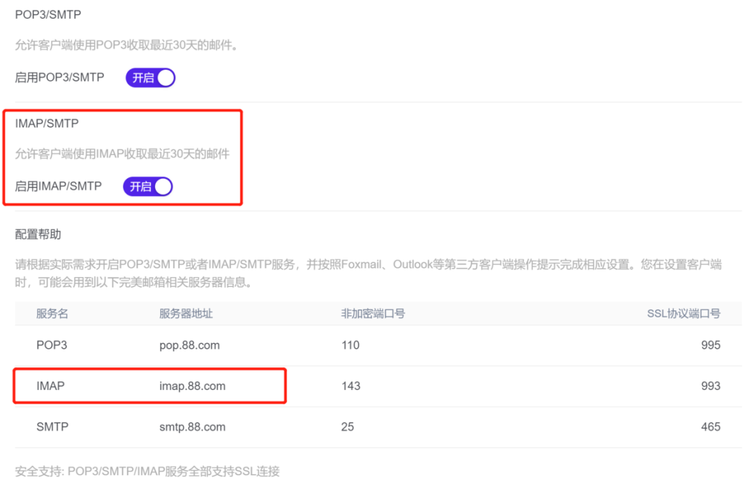Click the IMAP row in the table
754x489 pixels.
tap(50, 386)
